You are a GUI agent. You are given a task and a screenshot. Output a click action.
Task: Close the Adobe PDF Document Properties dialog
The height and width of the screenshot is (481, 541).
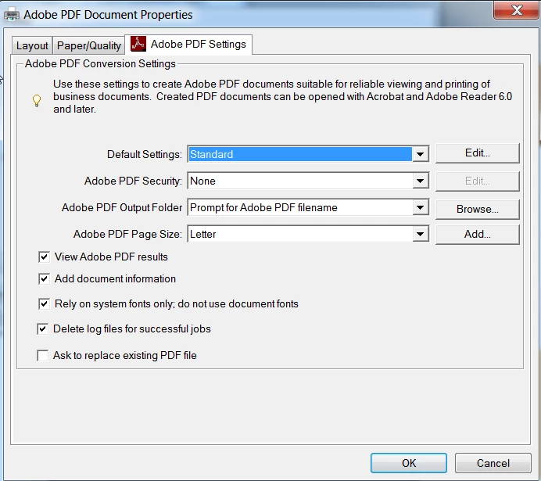point(516,10)
